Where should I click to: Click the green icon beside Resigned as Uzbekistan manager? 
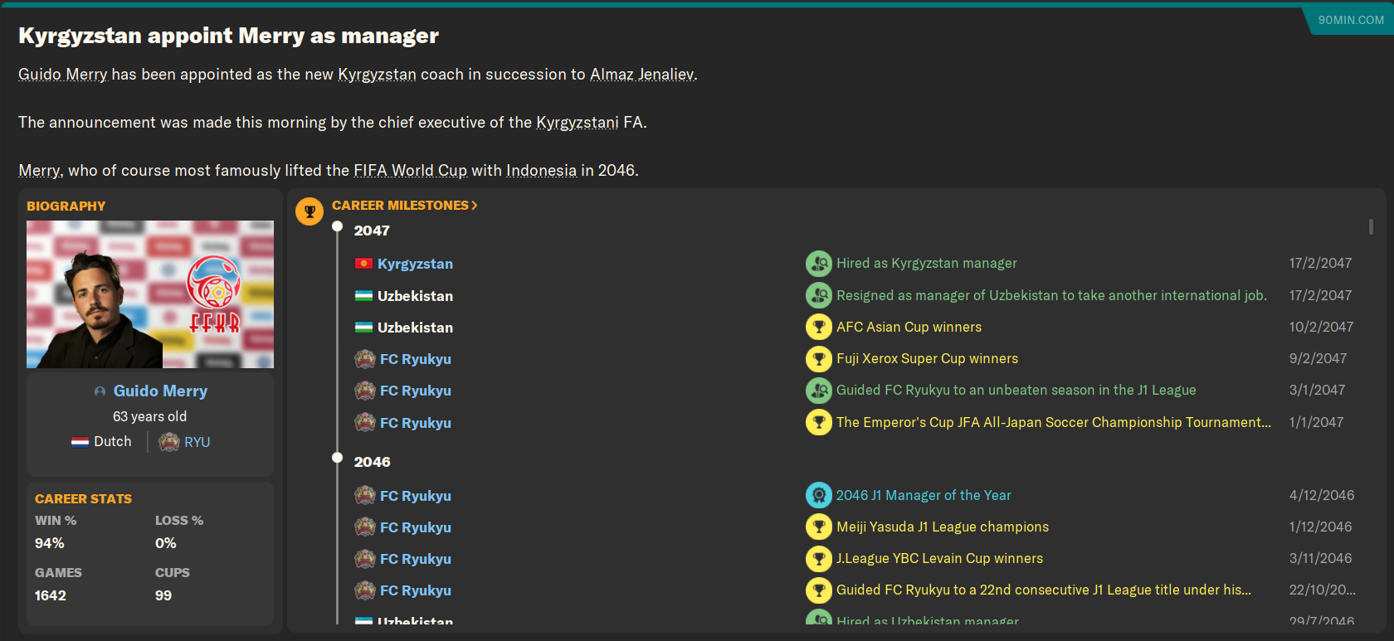[819, 295]
